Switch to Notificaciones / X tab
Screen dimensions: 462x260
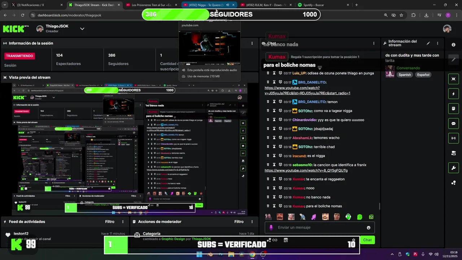(x=37, y=5)
